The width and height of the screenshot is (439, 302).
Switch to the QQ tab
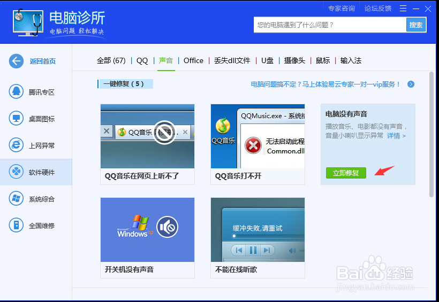pos(142,61)
